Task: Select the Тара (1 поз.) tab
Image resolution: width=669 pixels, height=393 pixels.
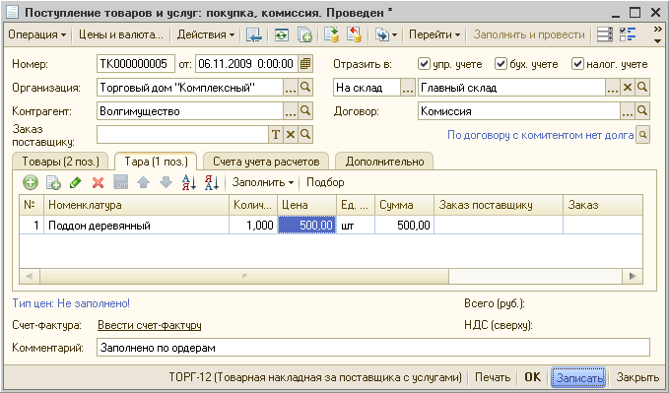Action: [x=156, y=162]
